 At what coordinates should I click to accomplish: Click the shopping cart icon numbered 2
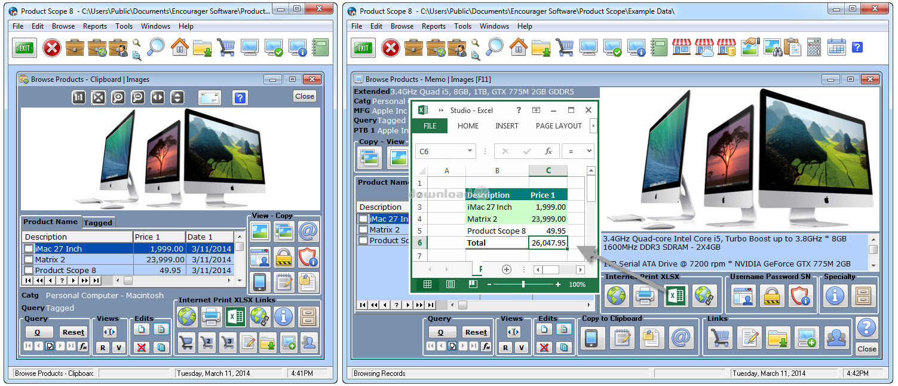[207, 341]
